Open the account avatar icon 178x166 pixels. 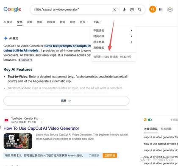pyautogui.click(x=170, y=10)
